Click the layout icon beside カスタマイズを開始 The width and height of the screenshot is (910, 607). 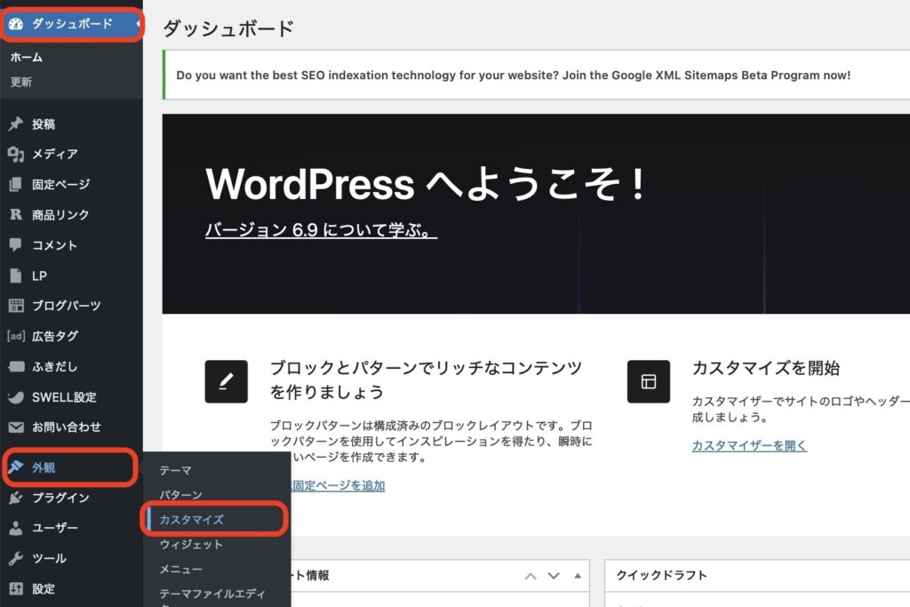(x=648, y=381)
